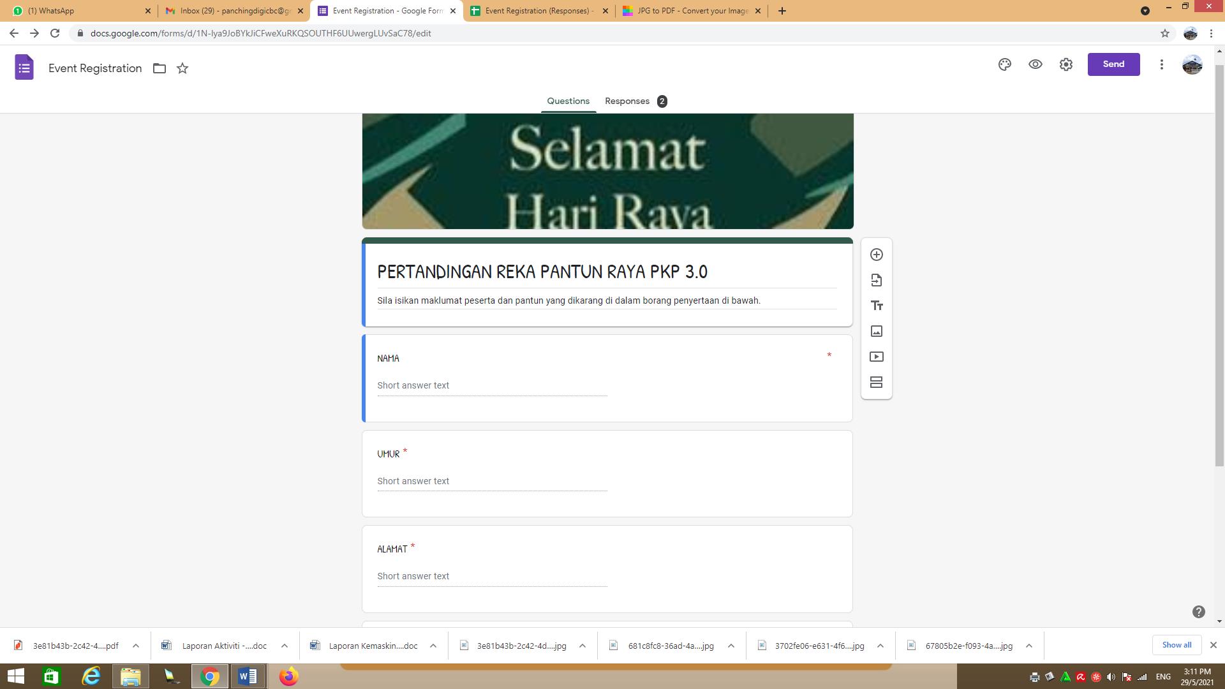Screen dimensions: 1225x689
Task: Click the Import questions icon
Action: pos(877,280)
